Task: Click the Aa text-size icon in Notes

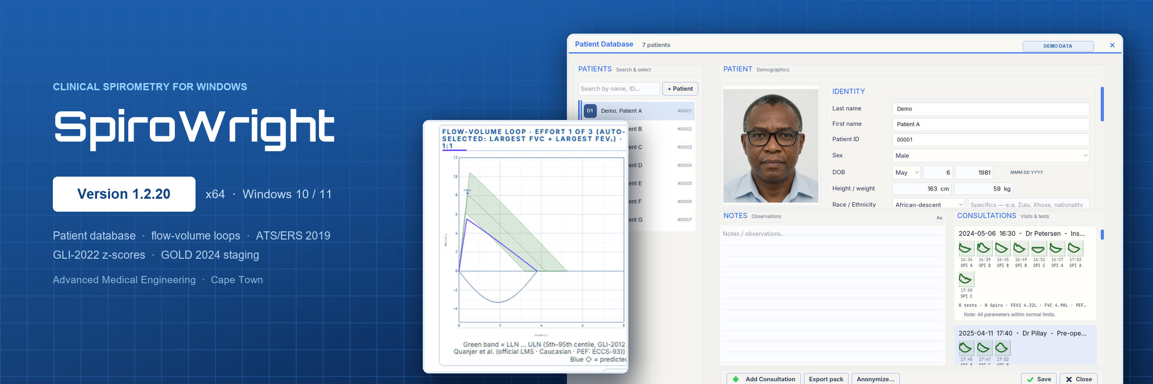Action: (939, 218)
